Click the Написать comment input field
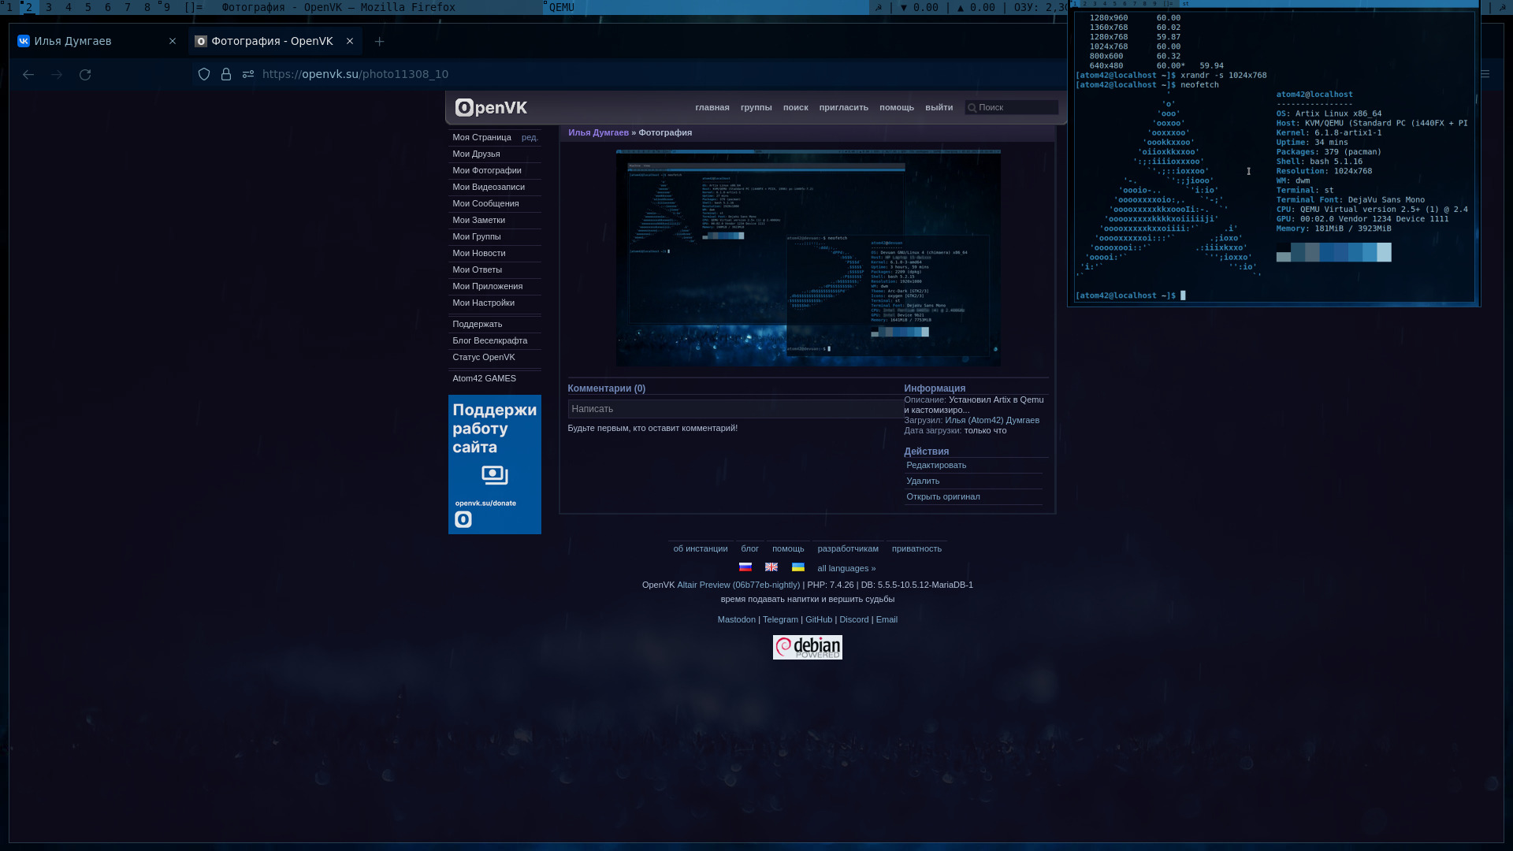The width and height of the screenshot is (1513, 851). point(734,409)
